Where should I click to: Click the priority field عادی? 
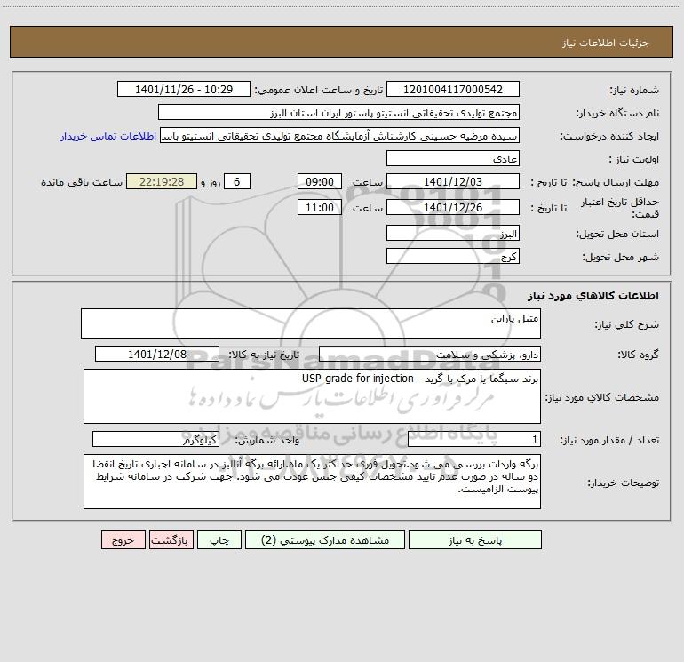click(x=453, y=159)
